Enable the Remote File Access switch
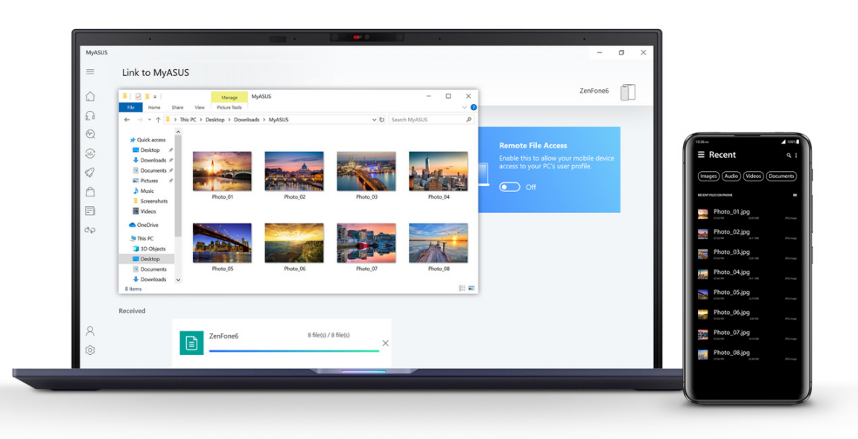This screenshot has width=858, height=439. (x=509, y=187)
